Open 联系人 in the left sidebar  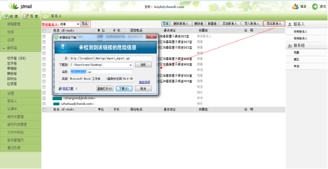21,101
